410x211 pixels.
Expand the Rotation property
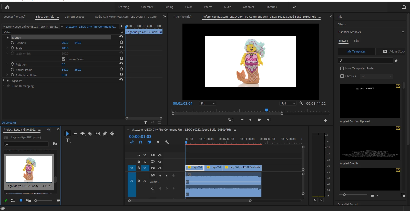coord(7,64)
